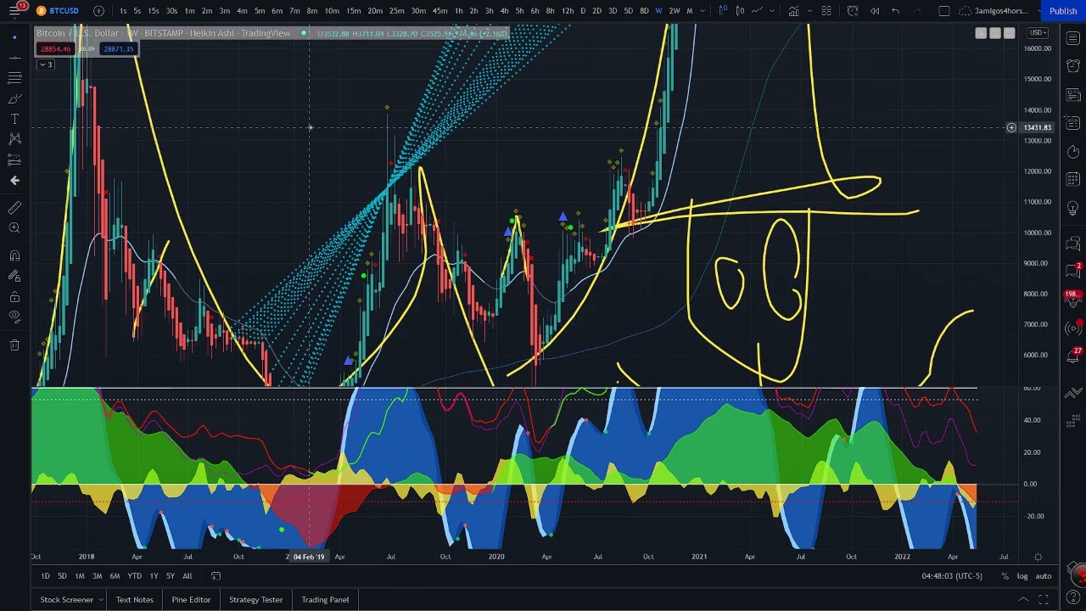This screenshot has height=611, width=1086.
Task: Open the Stock Screener tab
Action: [66, 600]
